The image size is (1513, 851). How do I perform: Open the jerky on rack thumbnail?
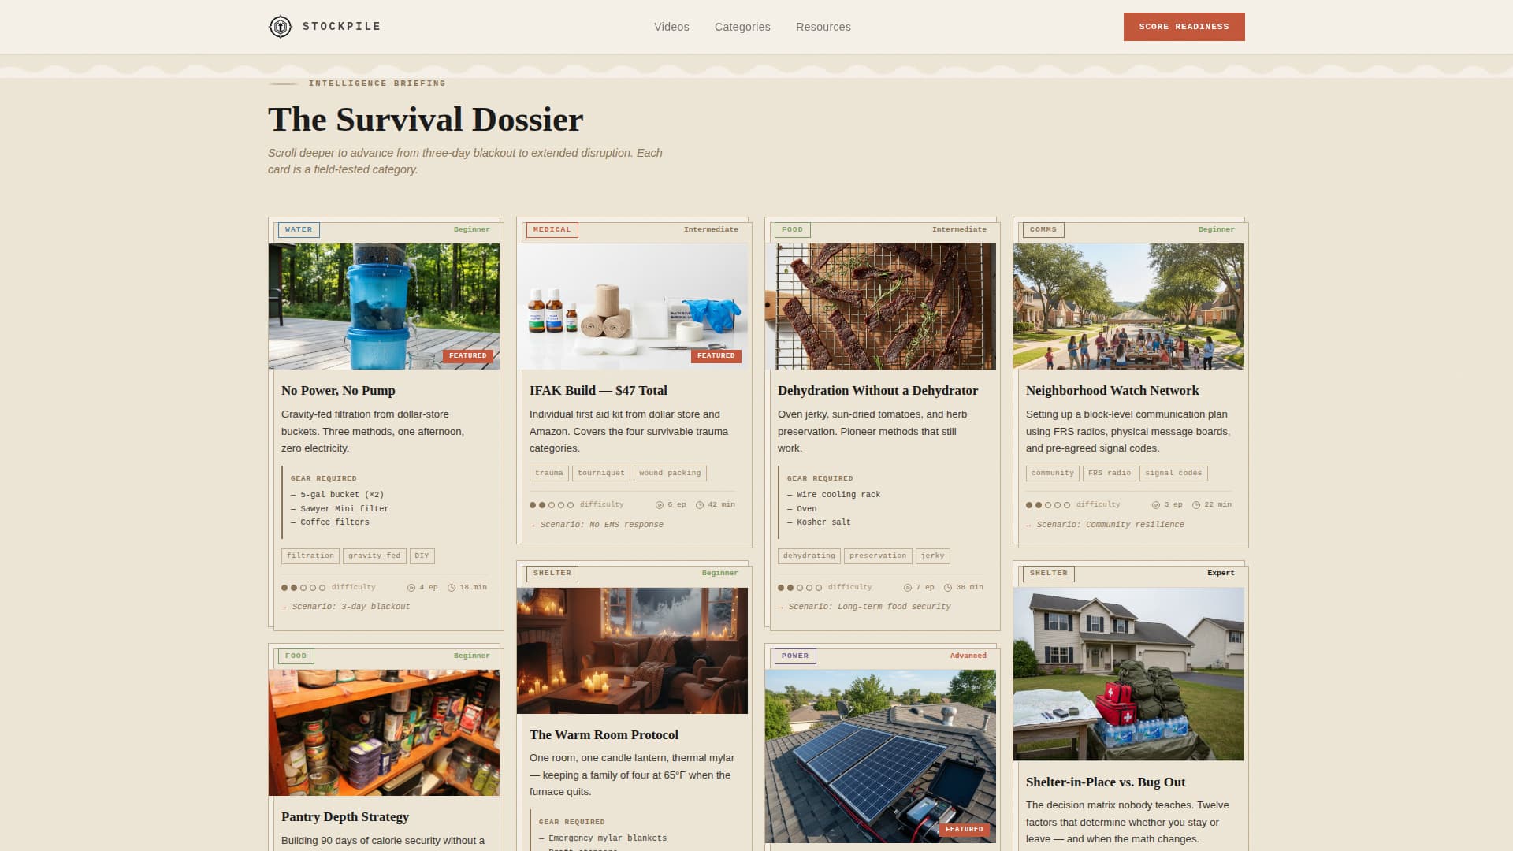(x=880, y=307)
